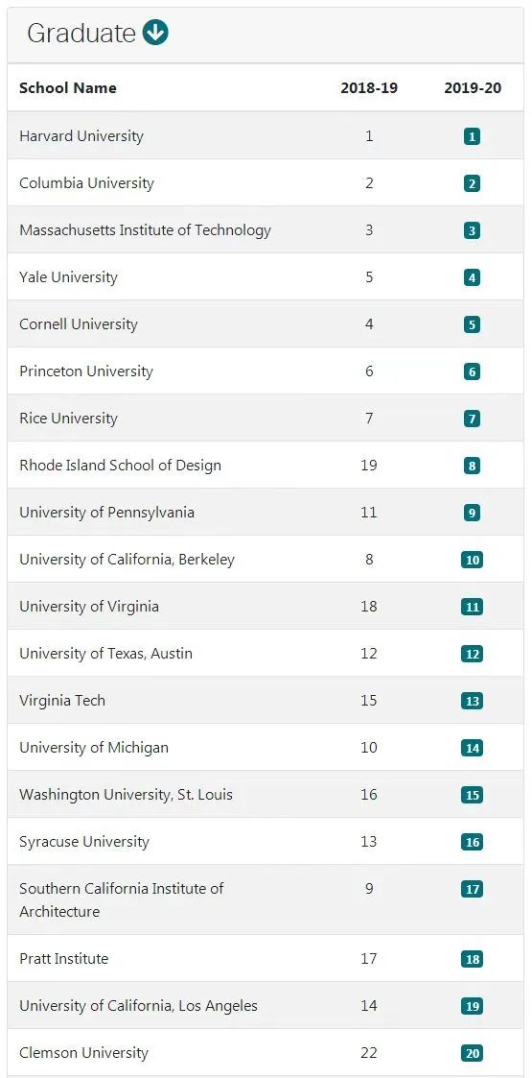The image size is (532, 1078).
Task: Select Harvard University's rank 1 badge
Action: 472,137
